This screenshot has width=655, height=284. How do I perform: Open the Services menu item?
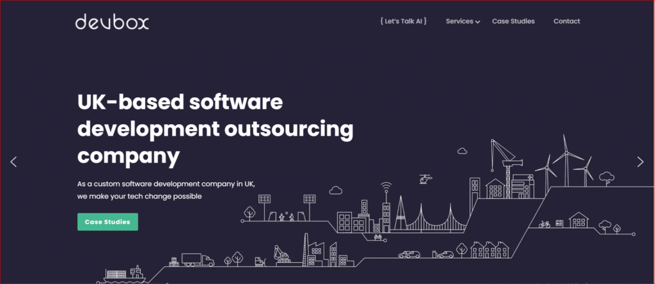click(x=459, y=21)
